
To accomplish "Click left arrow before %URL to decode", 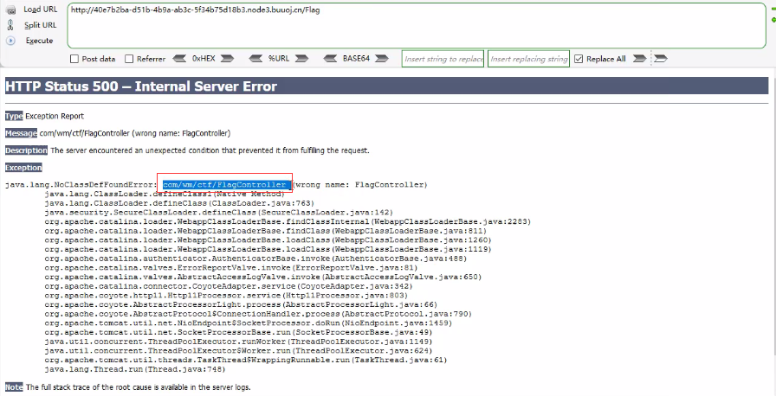I will pos(255,59).
